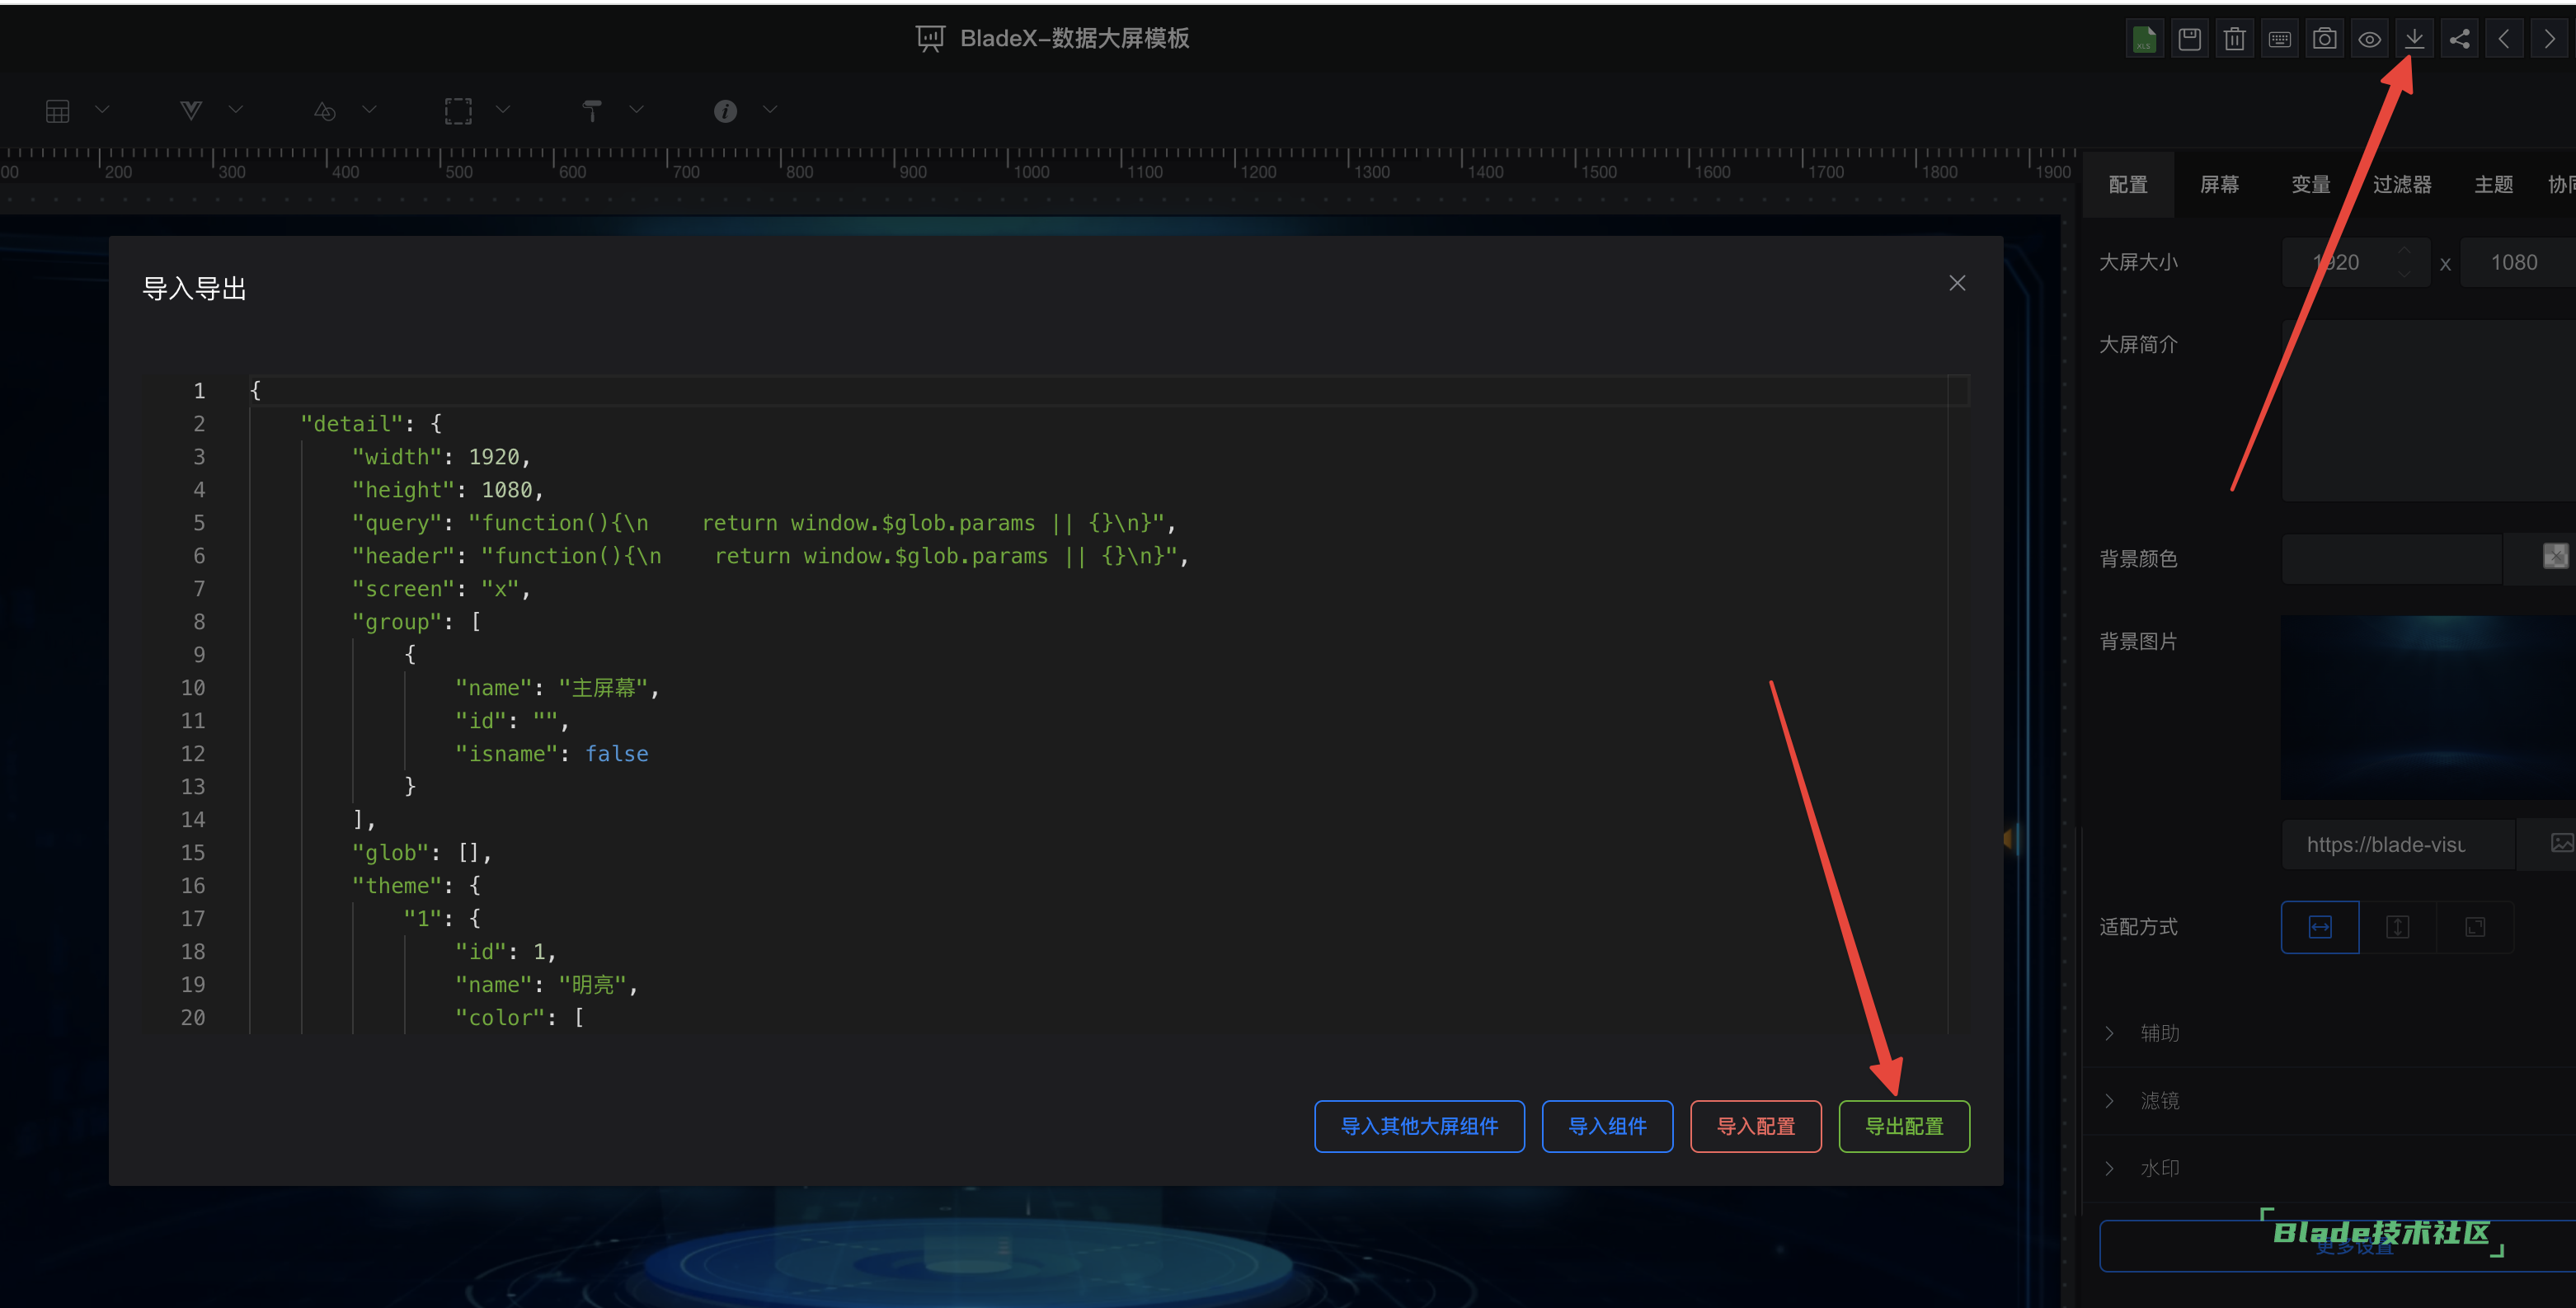2576x1308 pixels.
Task: Click the 背景颜色 text input field
Action: point(2391,559)
